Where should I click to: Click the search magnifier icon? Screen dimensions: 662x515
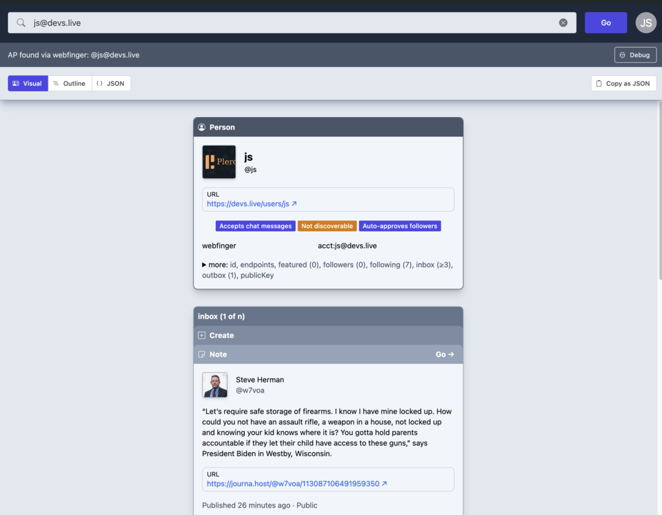point(21,23)
